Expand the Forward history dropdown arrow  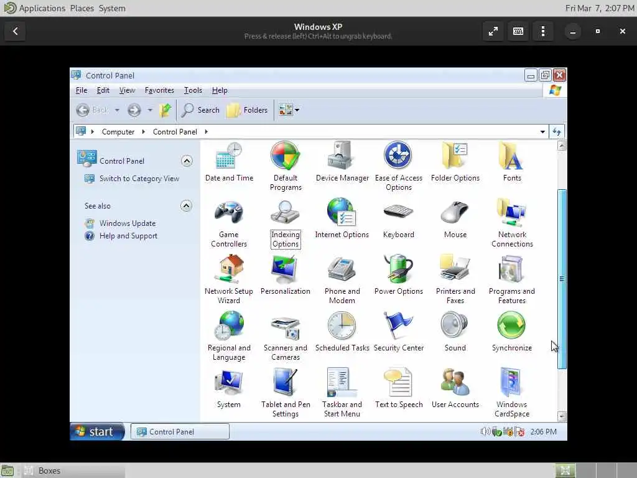pos(150,110)
